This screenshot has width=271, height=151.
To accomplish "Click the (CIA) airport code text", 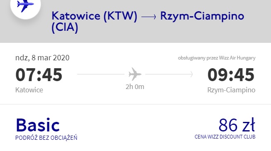I will [x=65, y=27].
